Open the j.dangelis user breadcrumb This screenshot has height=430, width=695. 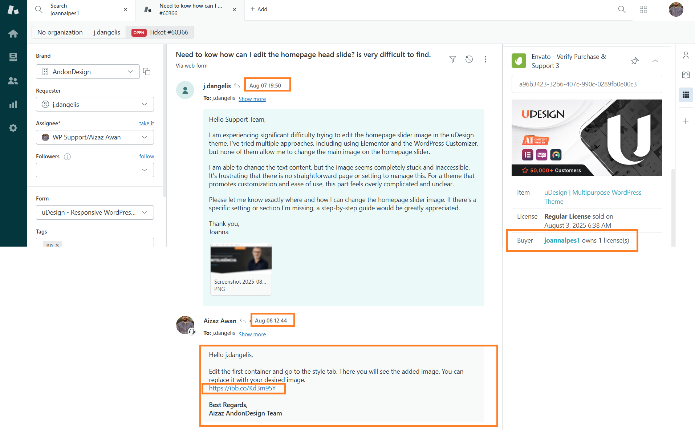click(107, 32)
